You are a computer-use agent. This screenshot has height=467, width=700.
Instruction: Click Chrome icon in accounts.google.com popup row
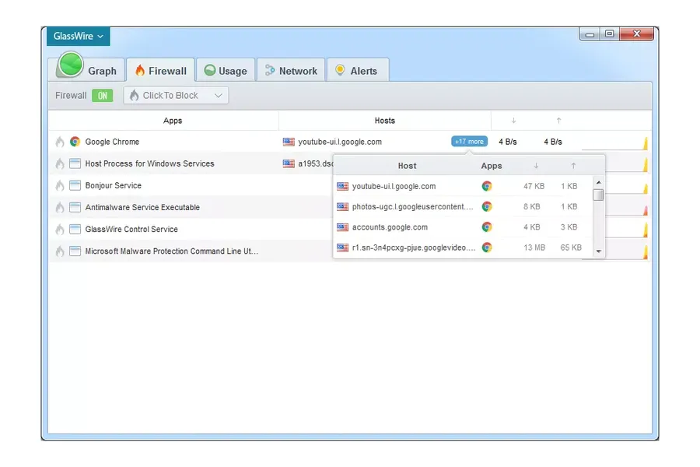[x=487, y=227]
